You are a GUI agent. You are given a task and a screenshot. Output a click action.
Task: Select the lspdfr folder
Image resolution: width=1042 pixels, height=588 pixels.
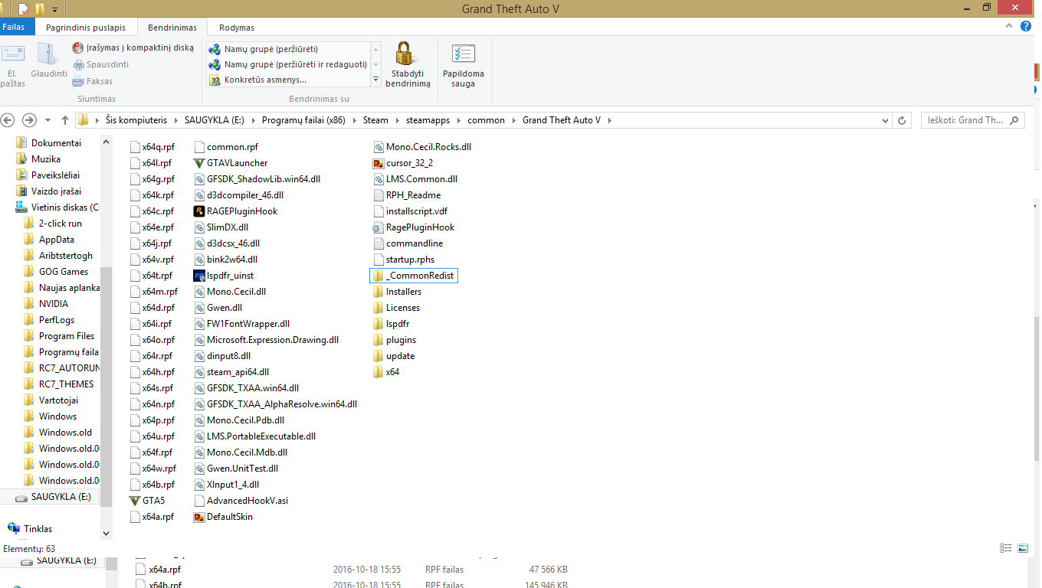(391, 324)
